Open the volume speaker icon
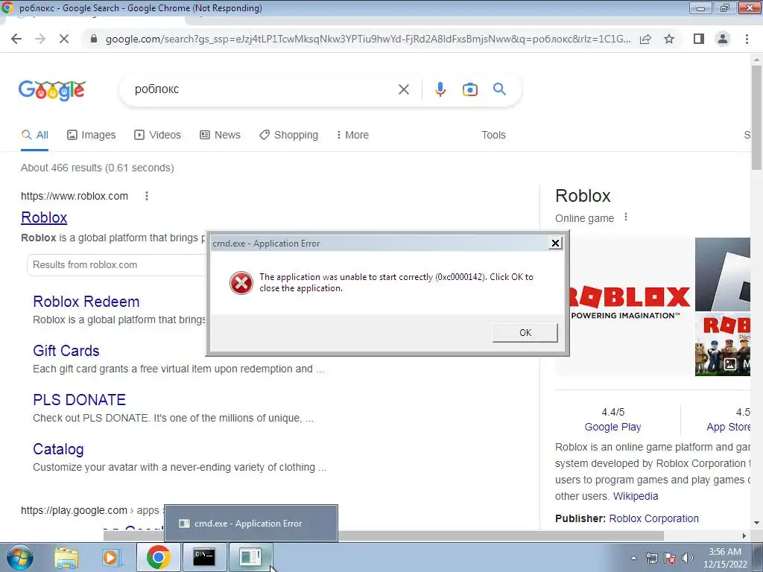The height and width of the screenshot is (572, 763). click(687, 558)
